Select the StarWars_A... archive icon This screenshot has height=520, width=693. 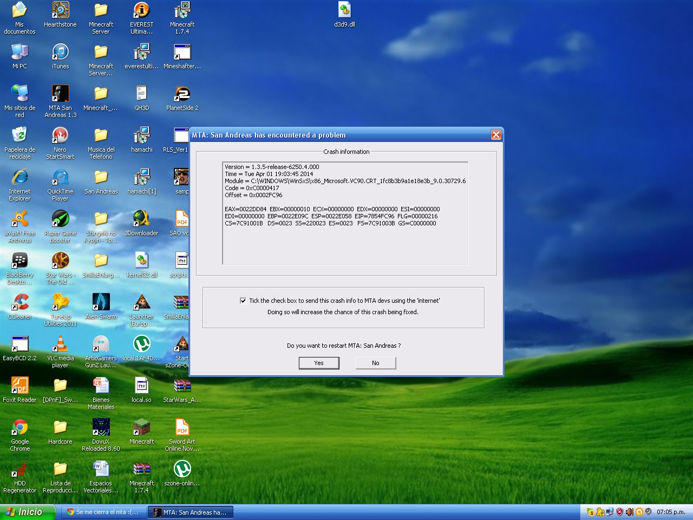point(182,390)
